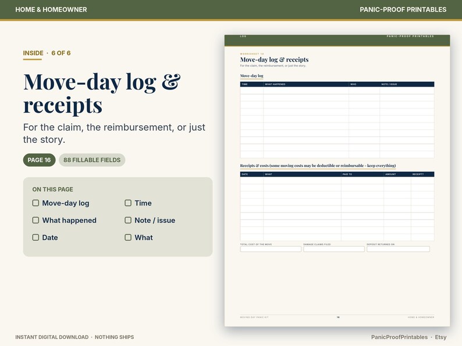The height and width of the screenshot is (346, 462).
Task: Click the PanicProofPrintables · Etsy footer text
Action: (x=408, y=337)
